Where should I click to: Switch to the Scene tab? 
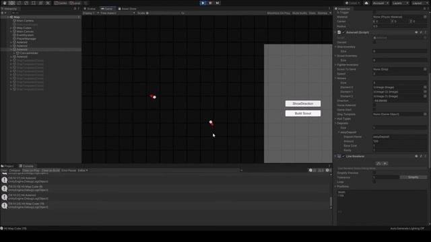click(x=90, y=9)
